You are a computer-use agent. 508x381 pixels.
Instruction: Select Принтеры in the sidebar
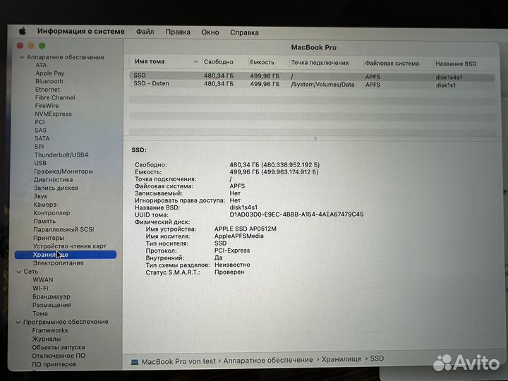[49, 238]
